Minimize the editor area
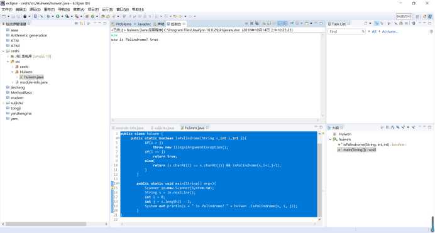Screen dimensions: 435x233 [x=316, y=127]
